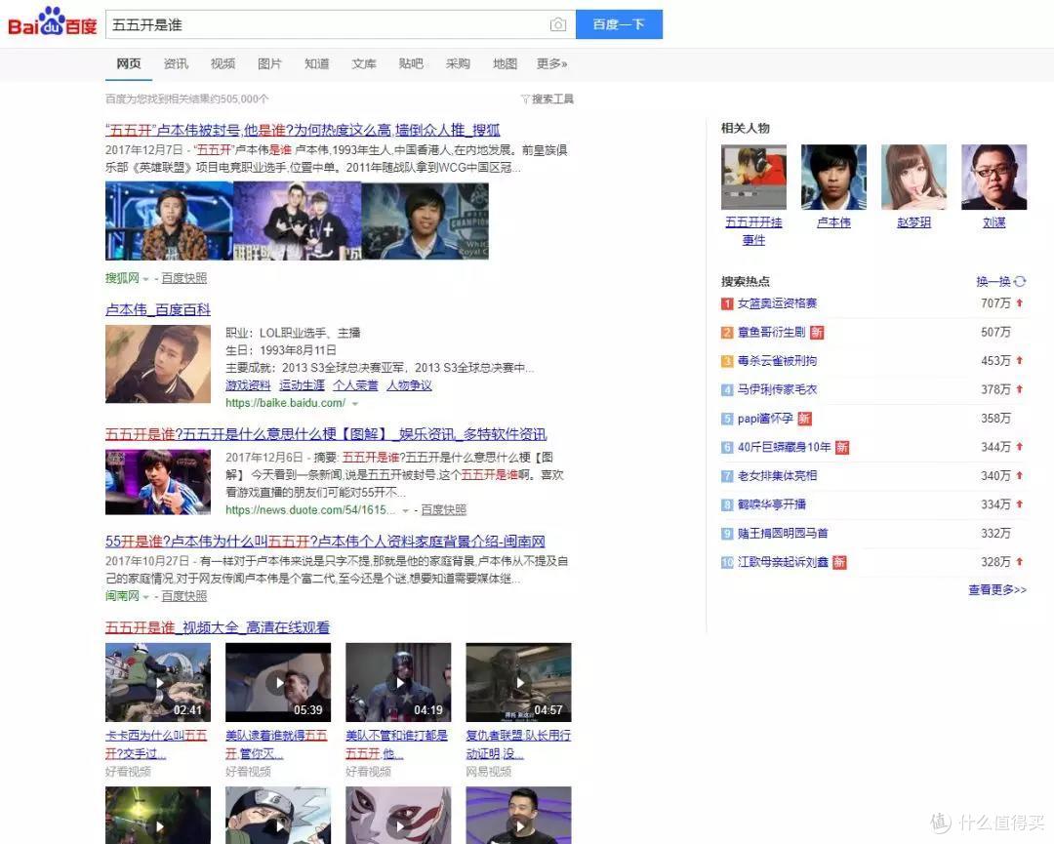Switch to 知道 tab
The width and height of the screenshot is (1054, 844).
[x=316, y=63]
